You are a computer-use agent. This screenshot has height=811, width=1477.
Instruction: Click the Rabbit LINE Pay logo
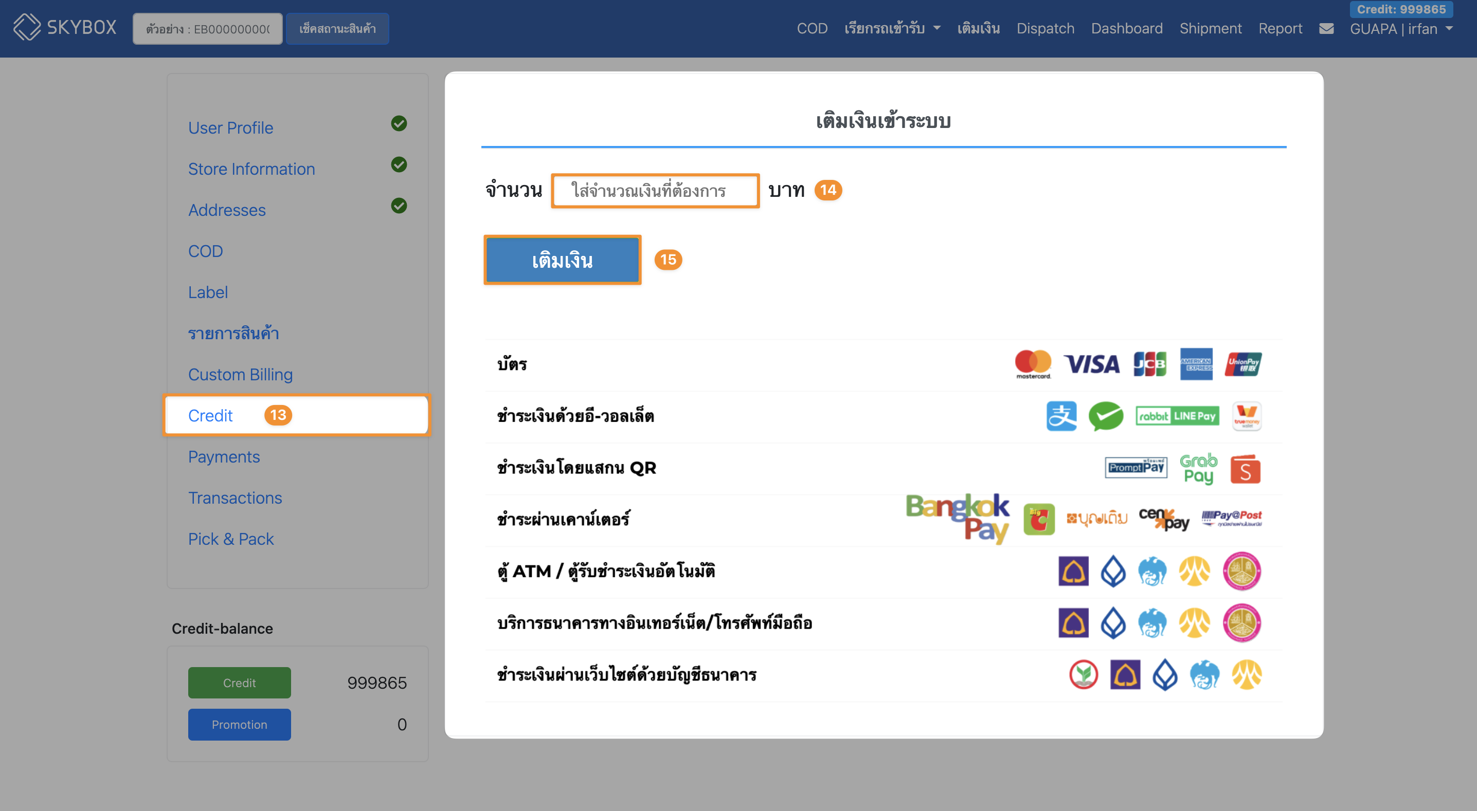pyautogui.click(x=1177, y=416)
